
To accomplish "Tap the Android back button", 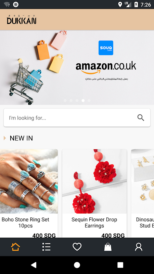I will pyautogui.click(x=34, y=265).
